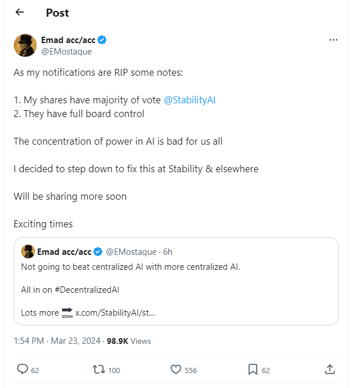The image size is (355, 388).
Task: Click the repost icon
Action: point(99,370)
